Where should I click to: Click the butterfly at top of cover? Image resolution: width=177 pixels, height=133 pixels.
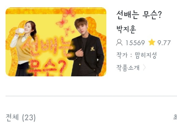click(x=69, y=12)
